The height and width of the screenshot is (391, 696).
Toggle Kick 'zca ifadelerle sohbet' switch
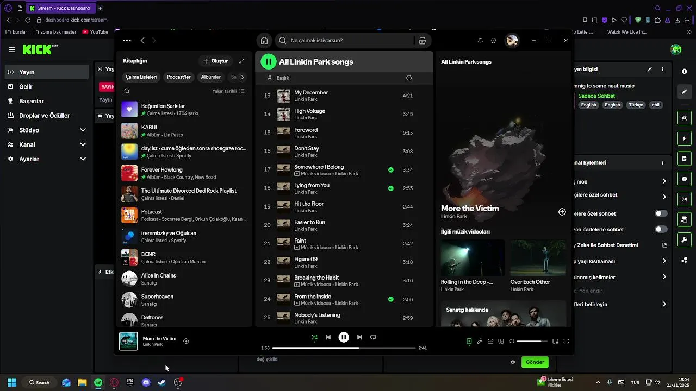tap(661, 229)
